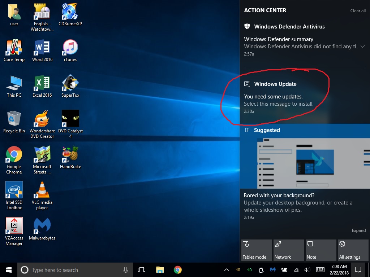
Task: Launch DVD Catalyst 4 shortcut
Action: coord(70,124)
